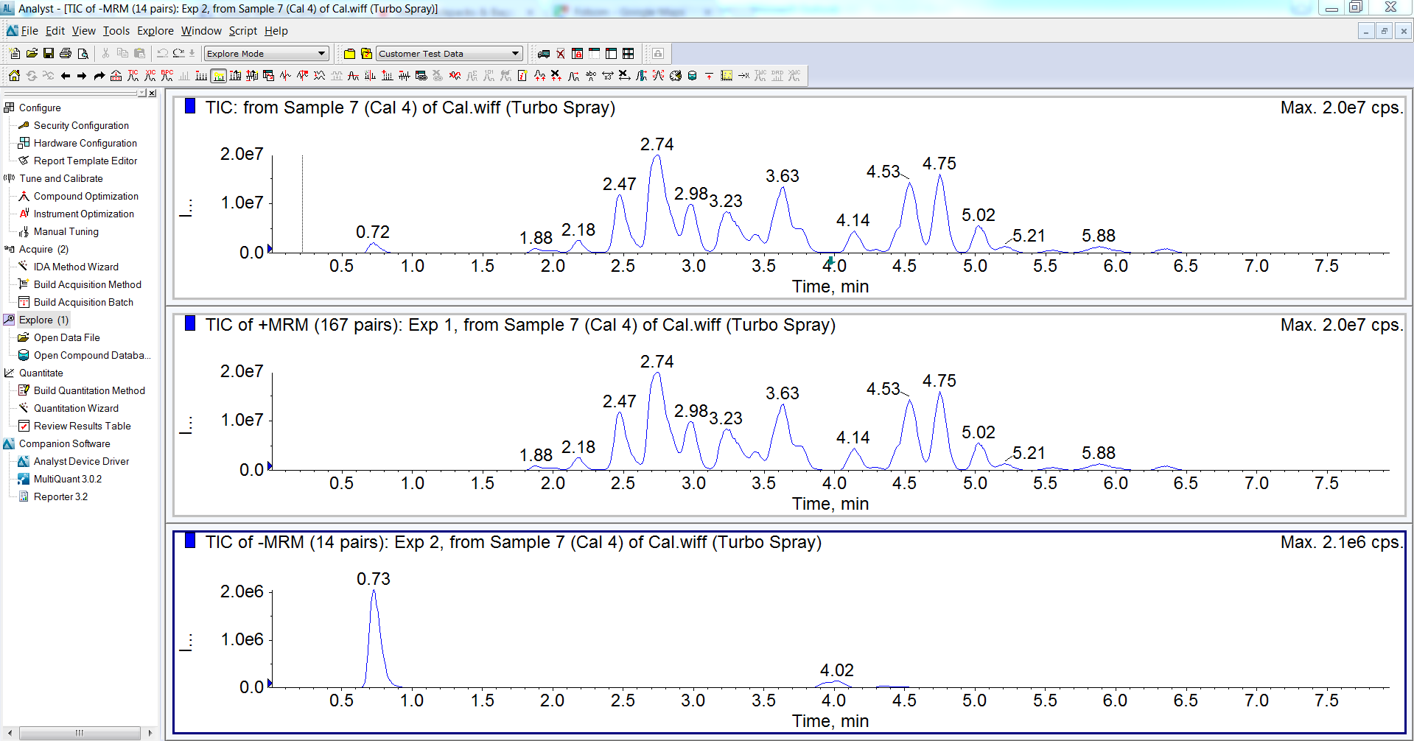This screenshot has height=741, width=1414.
Task: Click blue color square of top TIC pane
Action: pos(190,106)
